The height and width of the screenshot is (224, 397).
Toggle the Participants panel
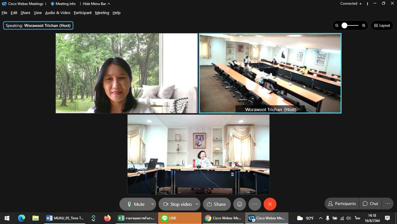click(x=342, y=204)
